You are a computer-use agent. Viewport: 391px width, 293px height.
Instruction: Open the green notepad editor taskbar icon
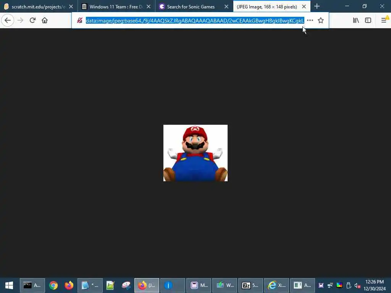(110, 285)
